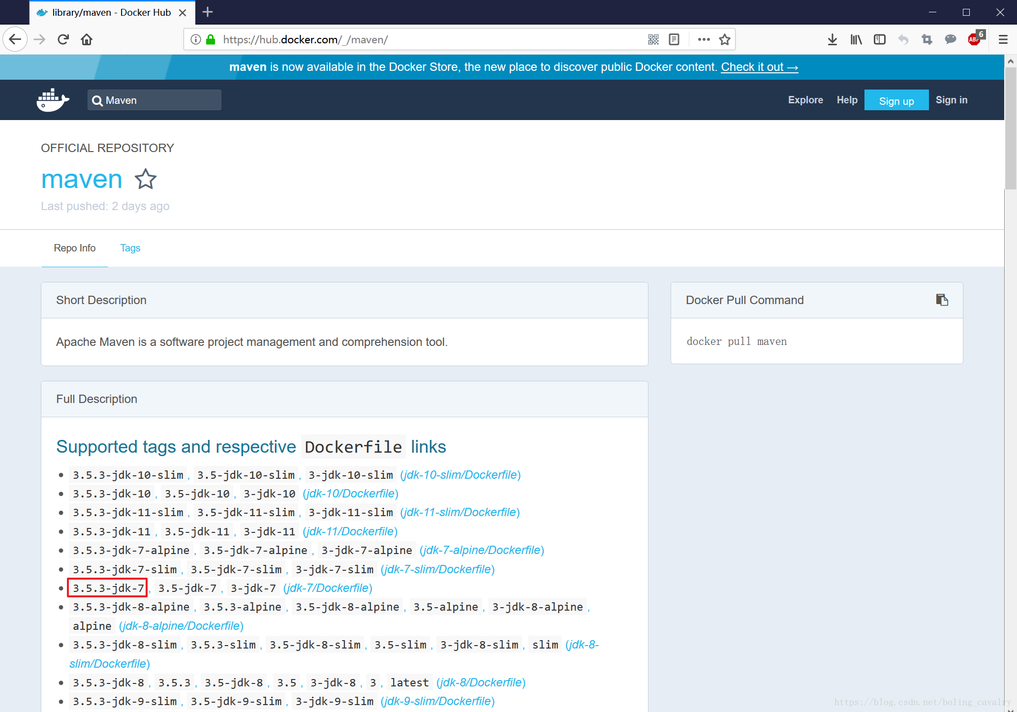Image resolution: width=1017 pixels, height=712 pixels.
Task: Open jdk-9-slim/Dockerfile link
Action: [438, 701]
